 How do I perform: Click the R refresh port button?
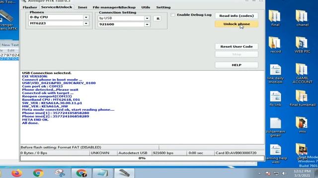pyautogui.click(x=158, y=19)
